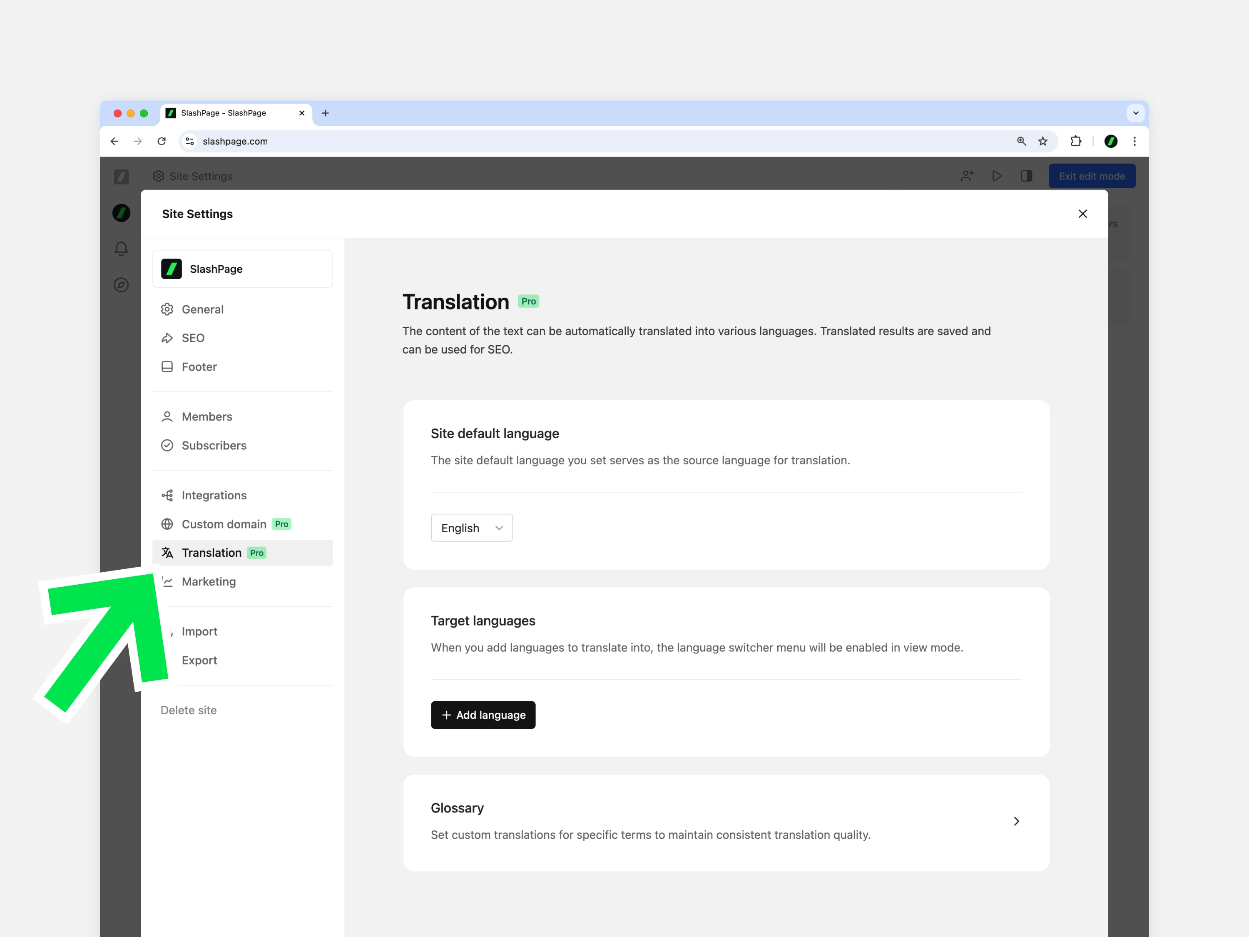Click the Add language button
This screenshot has width=1249, height=937.
click(483, 715)
